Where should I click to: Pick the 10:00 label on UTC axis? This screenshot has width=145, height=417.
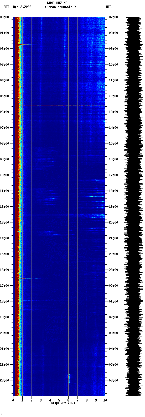point(113,64)
